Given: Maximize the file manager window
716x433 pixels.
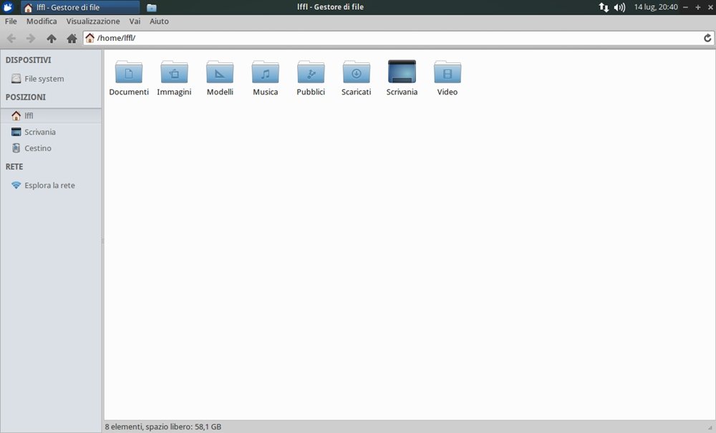Looking at the screenshot, I should pos(697,7).
